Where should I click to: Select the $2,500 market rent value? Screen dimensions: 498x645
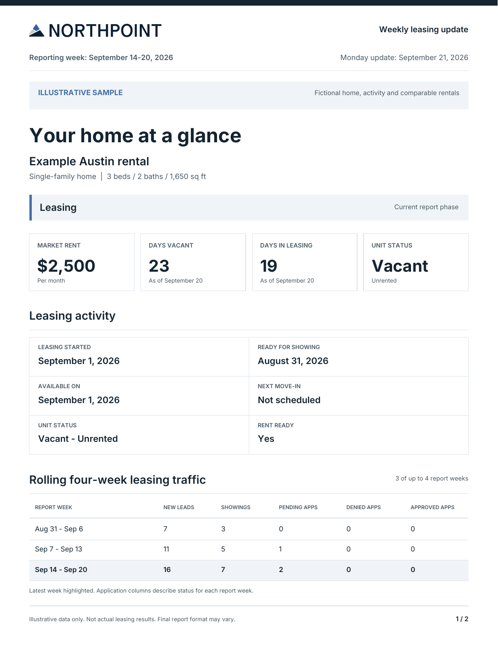(x=66, y=266)
